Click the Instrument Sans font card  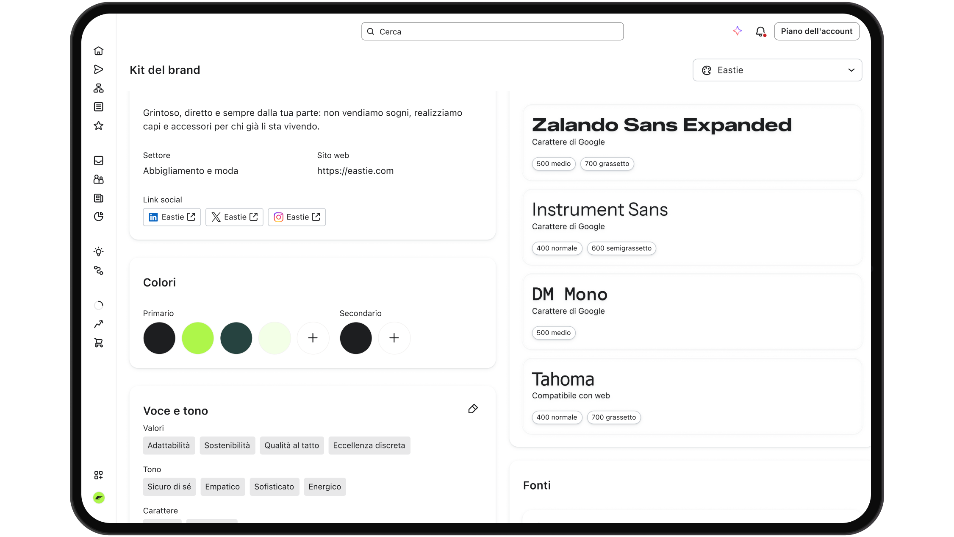coord(693,227)
